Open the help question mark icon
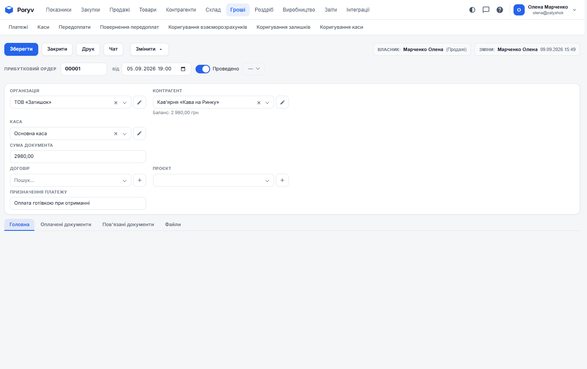The image size is (587, 369). [500, 10]
